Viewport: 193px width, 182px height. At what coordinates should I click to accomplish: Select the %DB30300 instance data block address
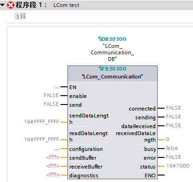(112, 39)
